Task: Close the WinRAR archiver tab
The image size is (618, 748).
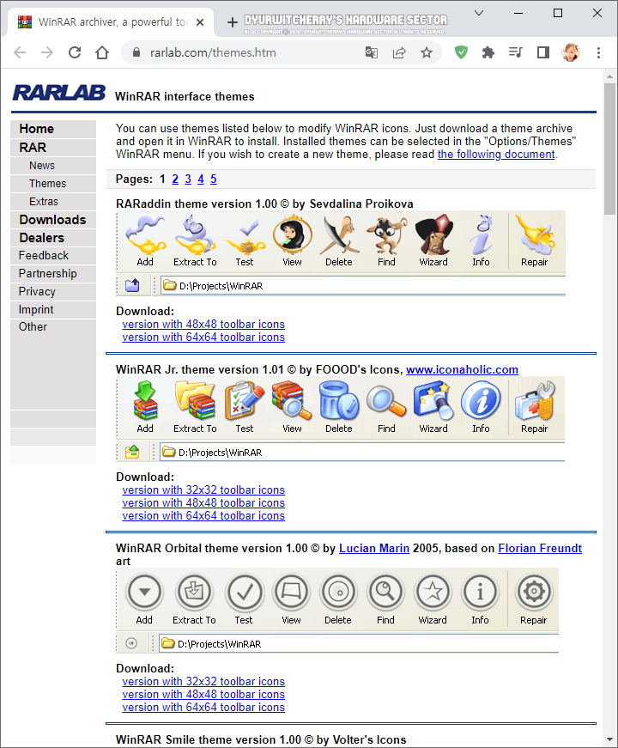Action: pyautogui.click(x=200, y=22)
